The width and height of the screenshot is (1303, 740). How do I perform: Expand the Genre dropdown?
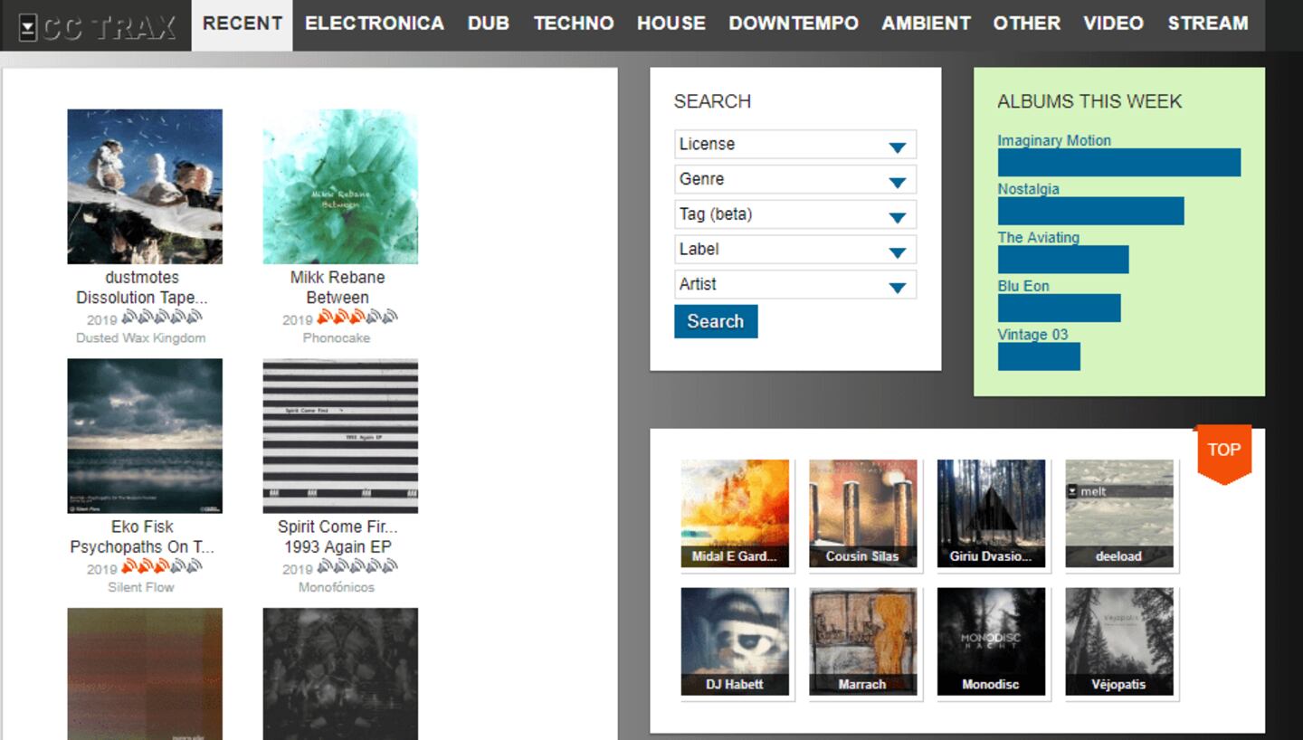tap(794, 180)
